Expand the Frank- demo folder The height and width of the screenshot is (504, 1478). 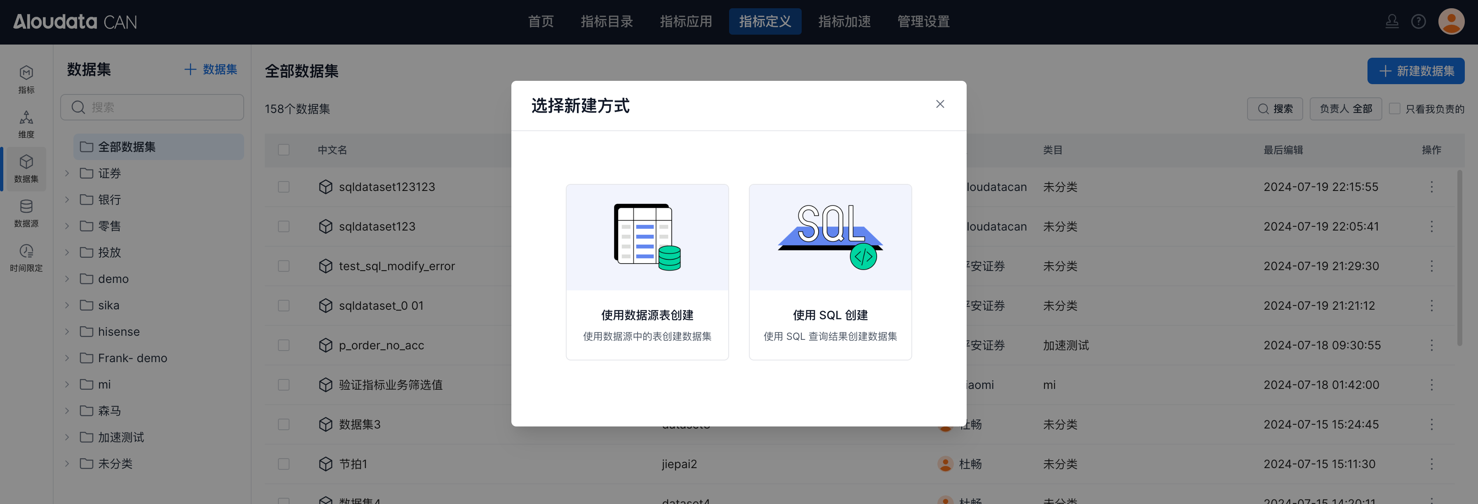pyautogui.click(x=67, y=358)
